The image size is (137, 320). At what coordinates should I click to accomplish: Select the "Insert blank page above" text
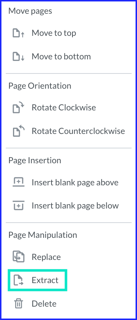[x=75, y=183]
